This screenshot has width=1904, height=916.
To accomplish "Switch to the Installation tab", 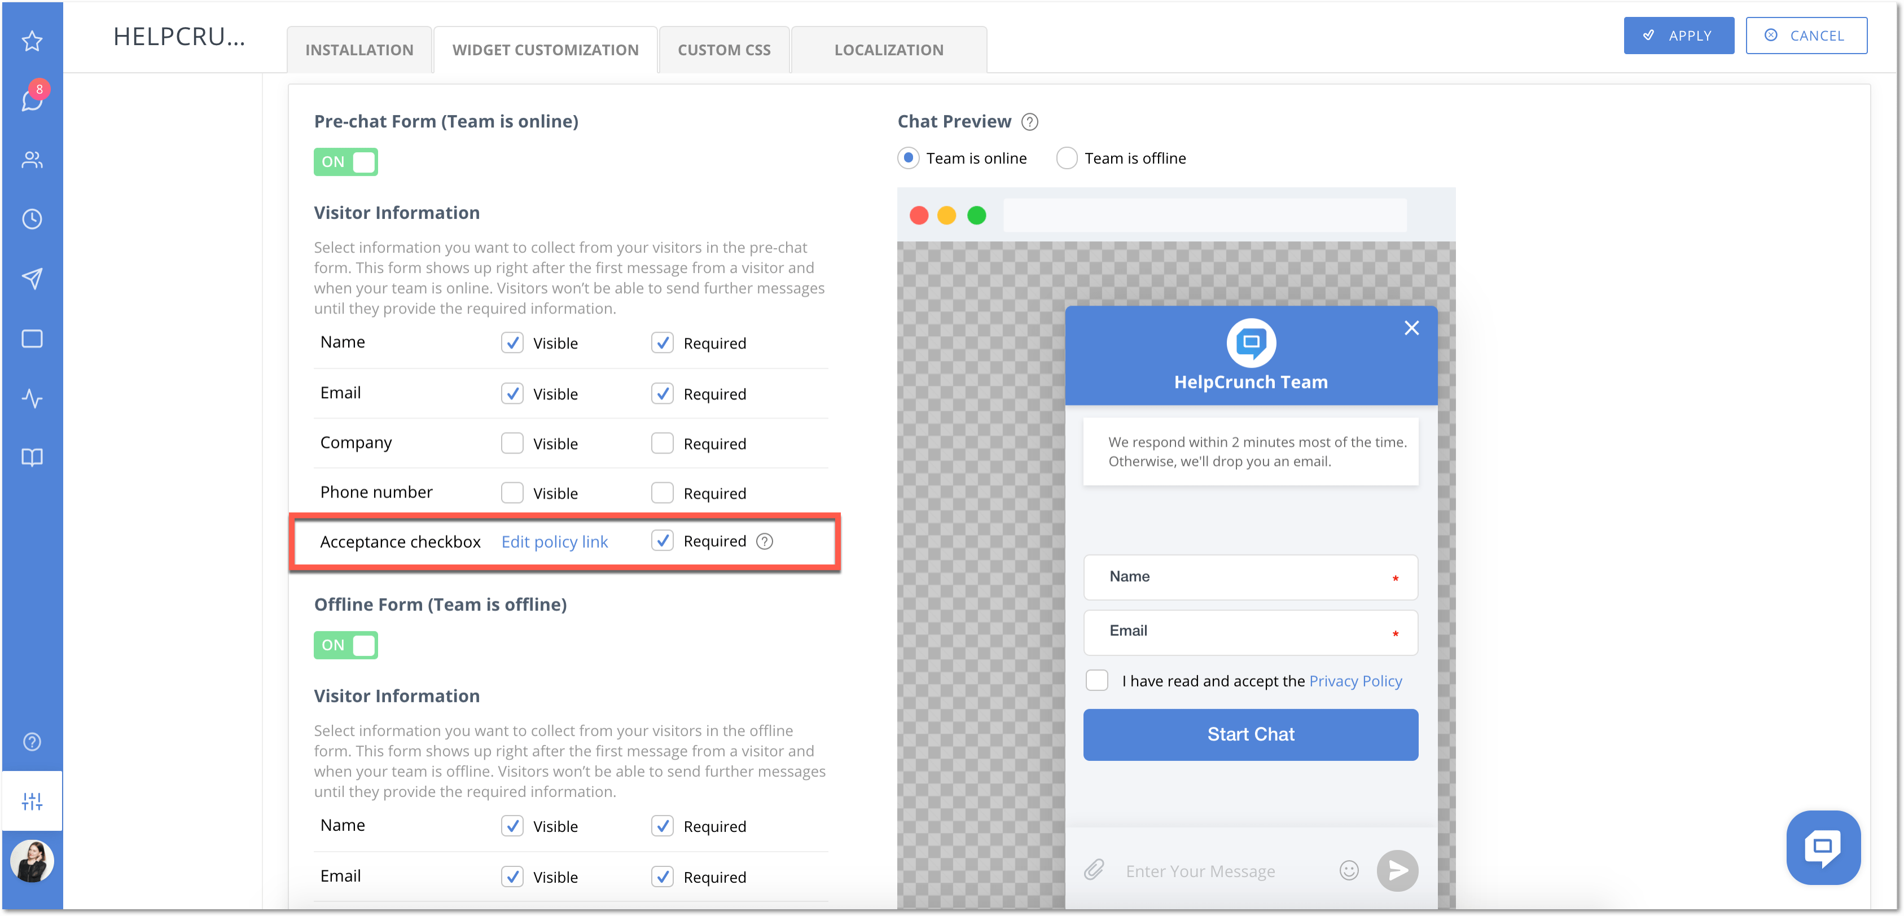I will pyautogui.click(x=359, y=50).
